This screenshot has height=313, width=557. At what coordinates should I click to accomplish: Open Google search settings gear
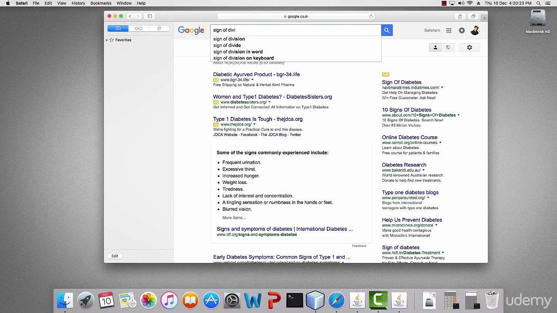470,47
